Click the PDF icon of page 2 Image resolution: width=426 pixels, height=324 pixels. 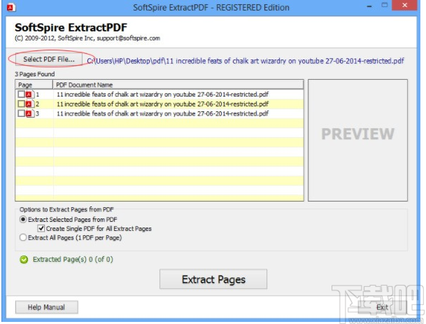(29, 104)
